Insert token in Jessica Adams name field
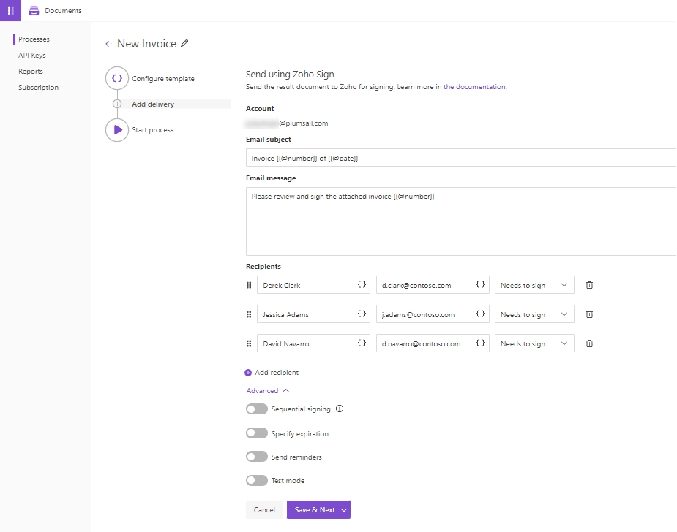Screen dimensions: 677x532 pos(362,313)
